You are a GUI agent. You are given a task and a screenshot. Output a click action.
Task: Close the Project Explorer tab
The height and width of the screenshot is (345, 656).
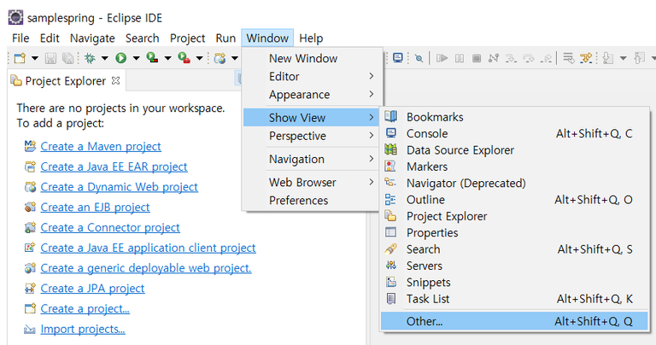coord(116,80)
